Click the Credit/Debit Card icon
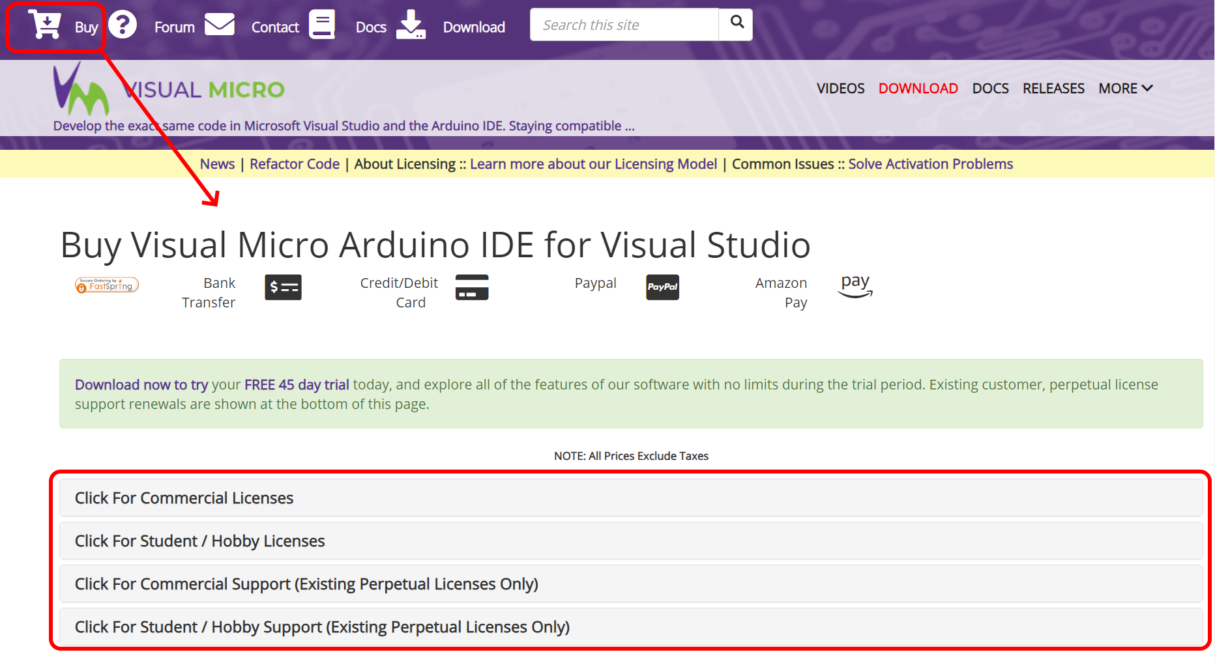This screenshot has height=663, width=1215. (472, 287)
